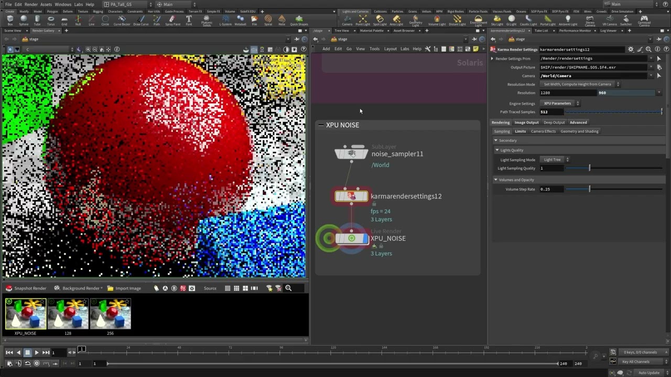Click the parameter search magnifier icon
The image size is (671, 377).
(x=648, y=49)
